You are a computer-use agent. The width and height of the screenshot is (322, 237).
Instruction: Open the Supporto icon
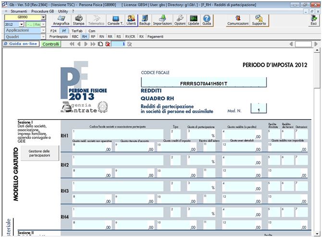[259, 21]
